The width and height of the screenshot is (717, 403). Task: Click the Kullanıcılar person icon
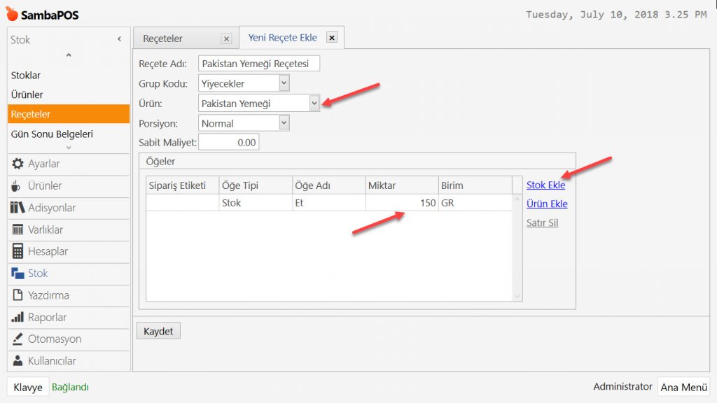pos(18,361)
